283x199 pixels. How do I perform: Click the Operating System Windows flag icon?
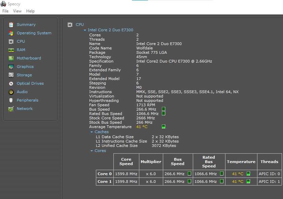[x=11, y=33]
